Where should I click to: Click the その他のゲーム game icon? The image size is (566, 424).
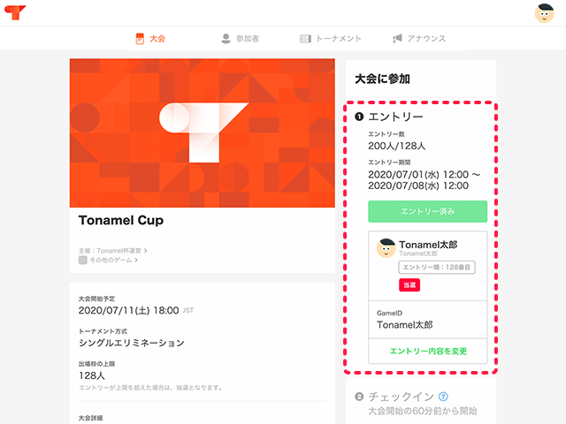82,260
